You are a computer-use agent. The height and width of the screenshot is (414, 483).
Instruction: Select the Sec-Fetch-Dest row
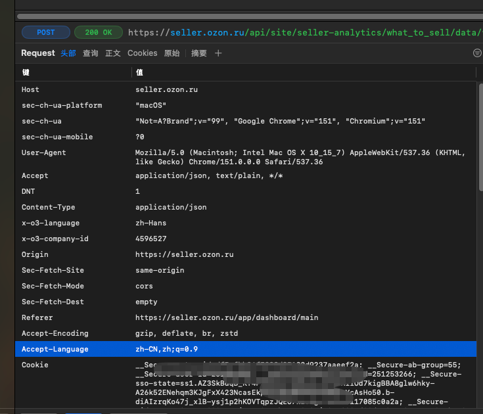[x=246, y=302]
